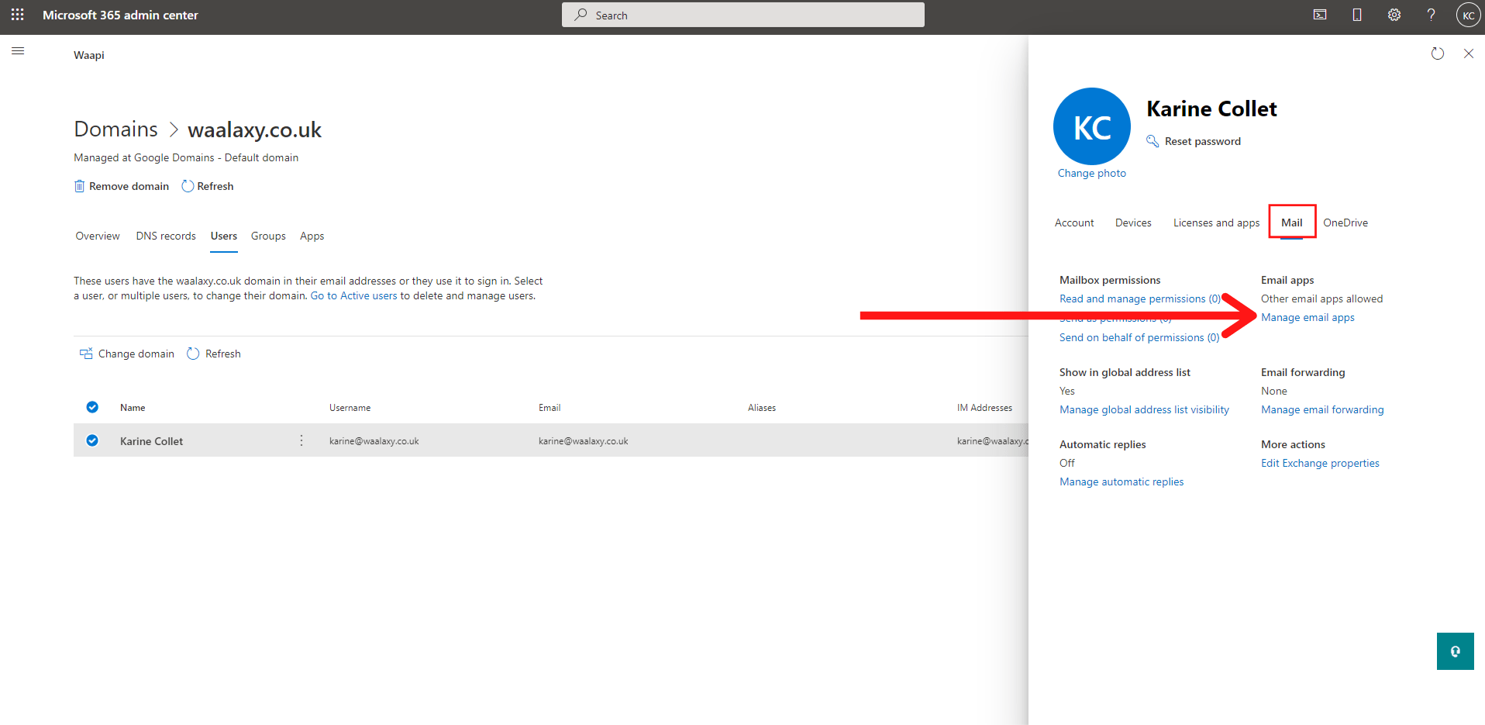Click the Aliases column header
Image resolution: width=1485 pixels, height=725 pixels.
tap(761, 407)
